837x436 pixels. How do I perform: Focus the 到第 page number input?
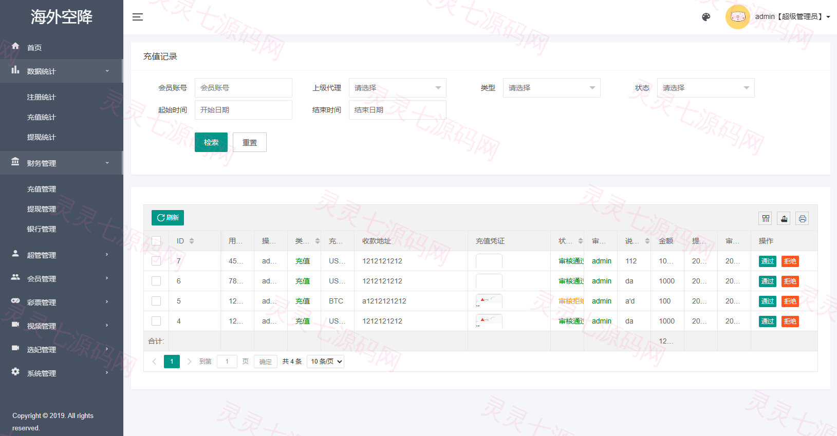point(227,362)
